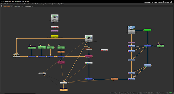Screen dimensions: 174x94
Task: Switch to the Node Graph tab
Action: 7,6
